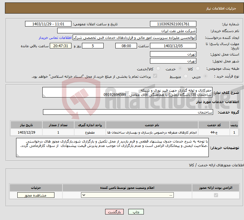This screenshot has width=244, height=220.
Task: Click the need number field 1103092921001761
Action: point(173,24)
